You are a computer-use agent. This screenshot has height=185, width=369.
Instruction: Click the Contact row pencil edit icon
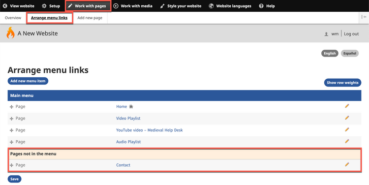[347, 164]
